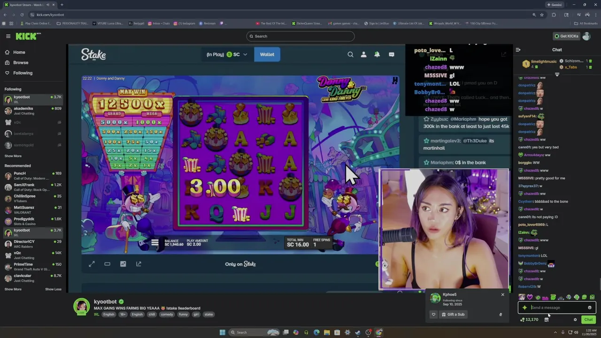Click the Stake search magnifier icon
This screenshot has height=338, width=601.
click(x=350, y=54)
